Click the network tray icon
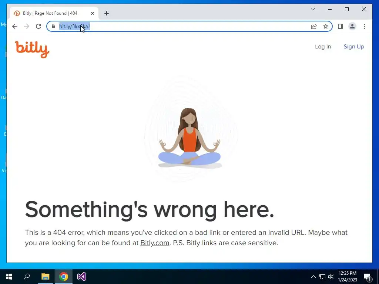Viewport: 379px width, 284px height. coord(322,277)
